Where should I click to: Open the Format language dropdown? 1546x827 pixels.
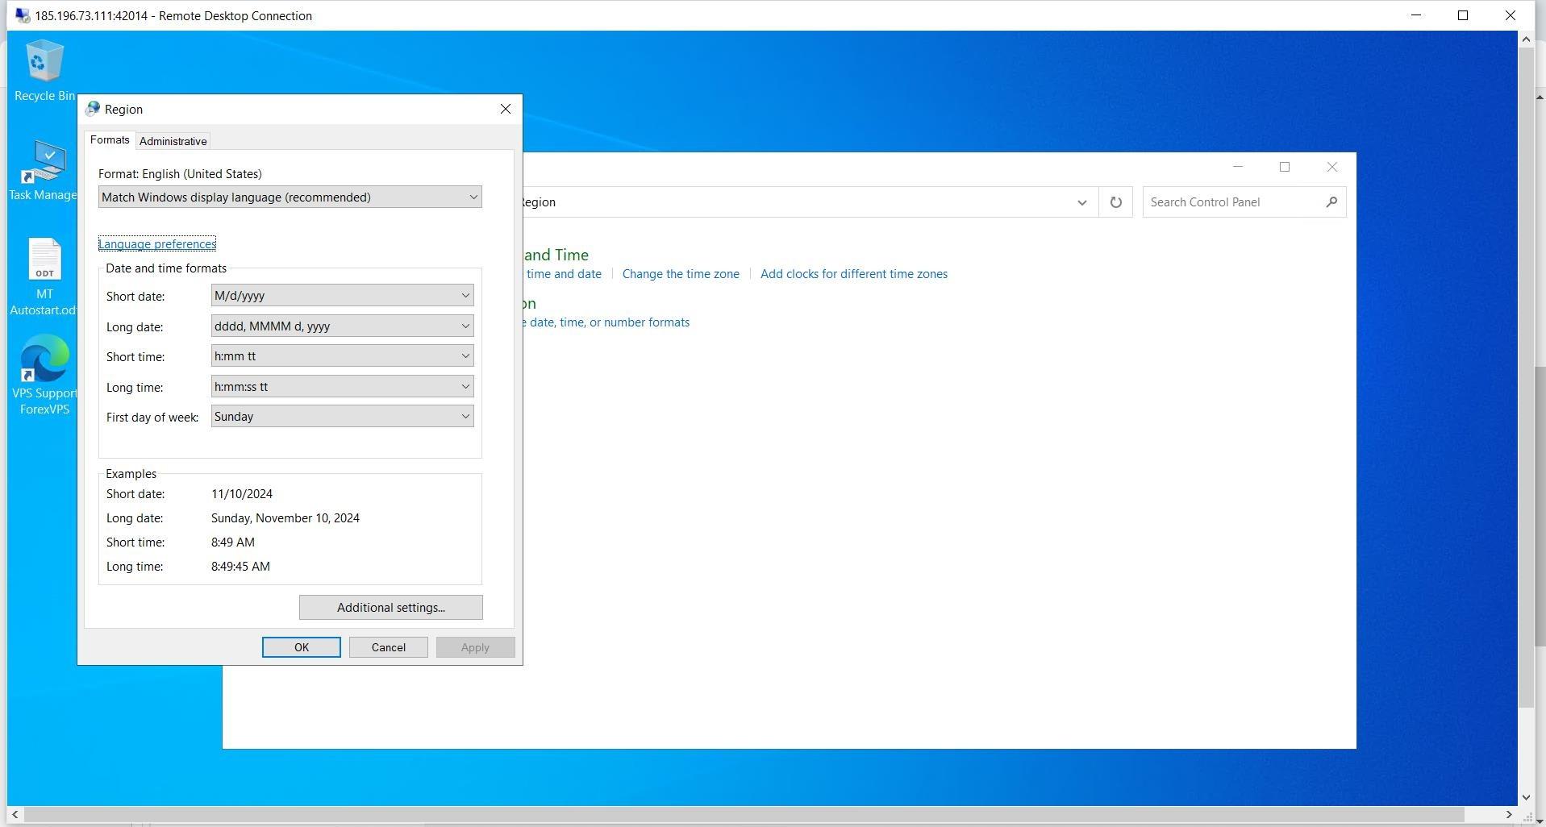[290, 197]
